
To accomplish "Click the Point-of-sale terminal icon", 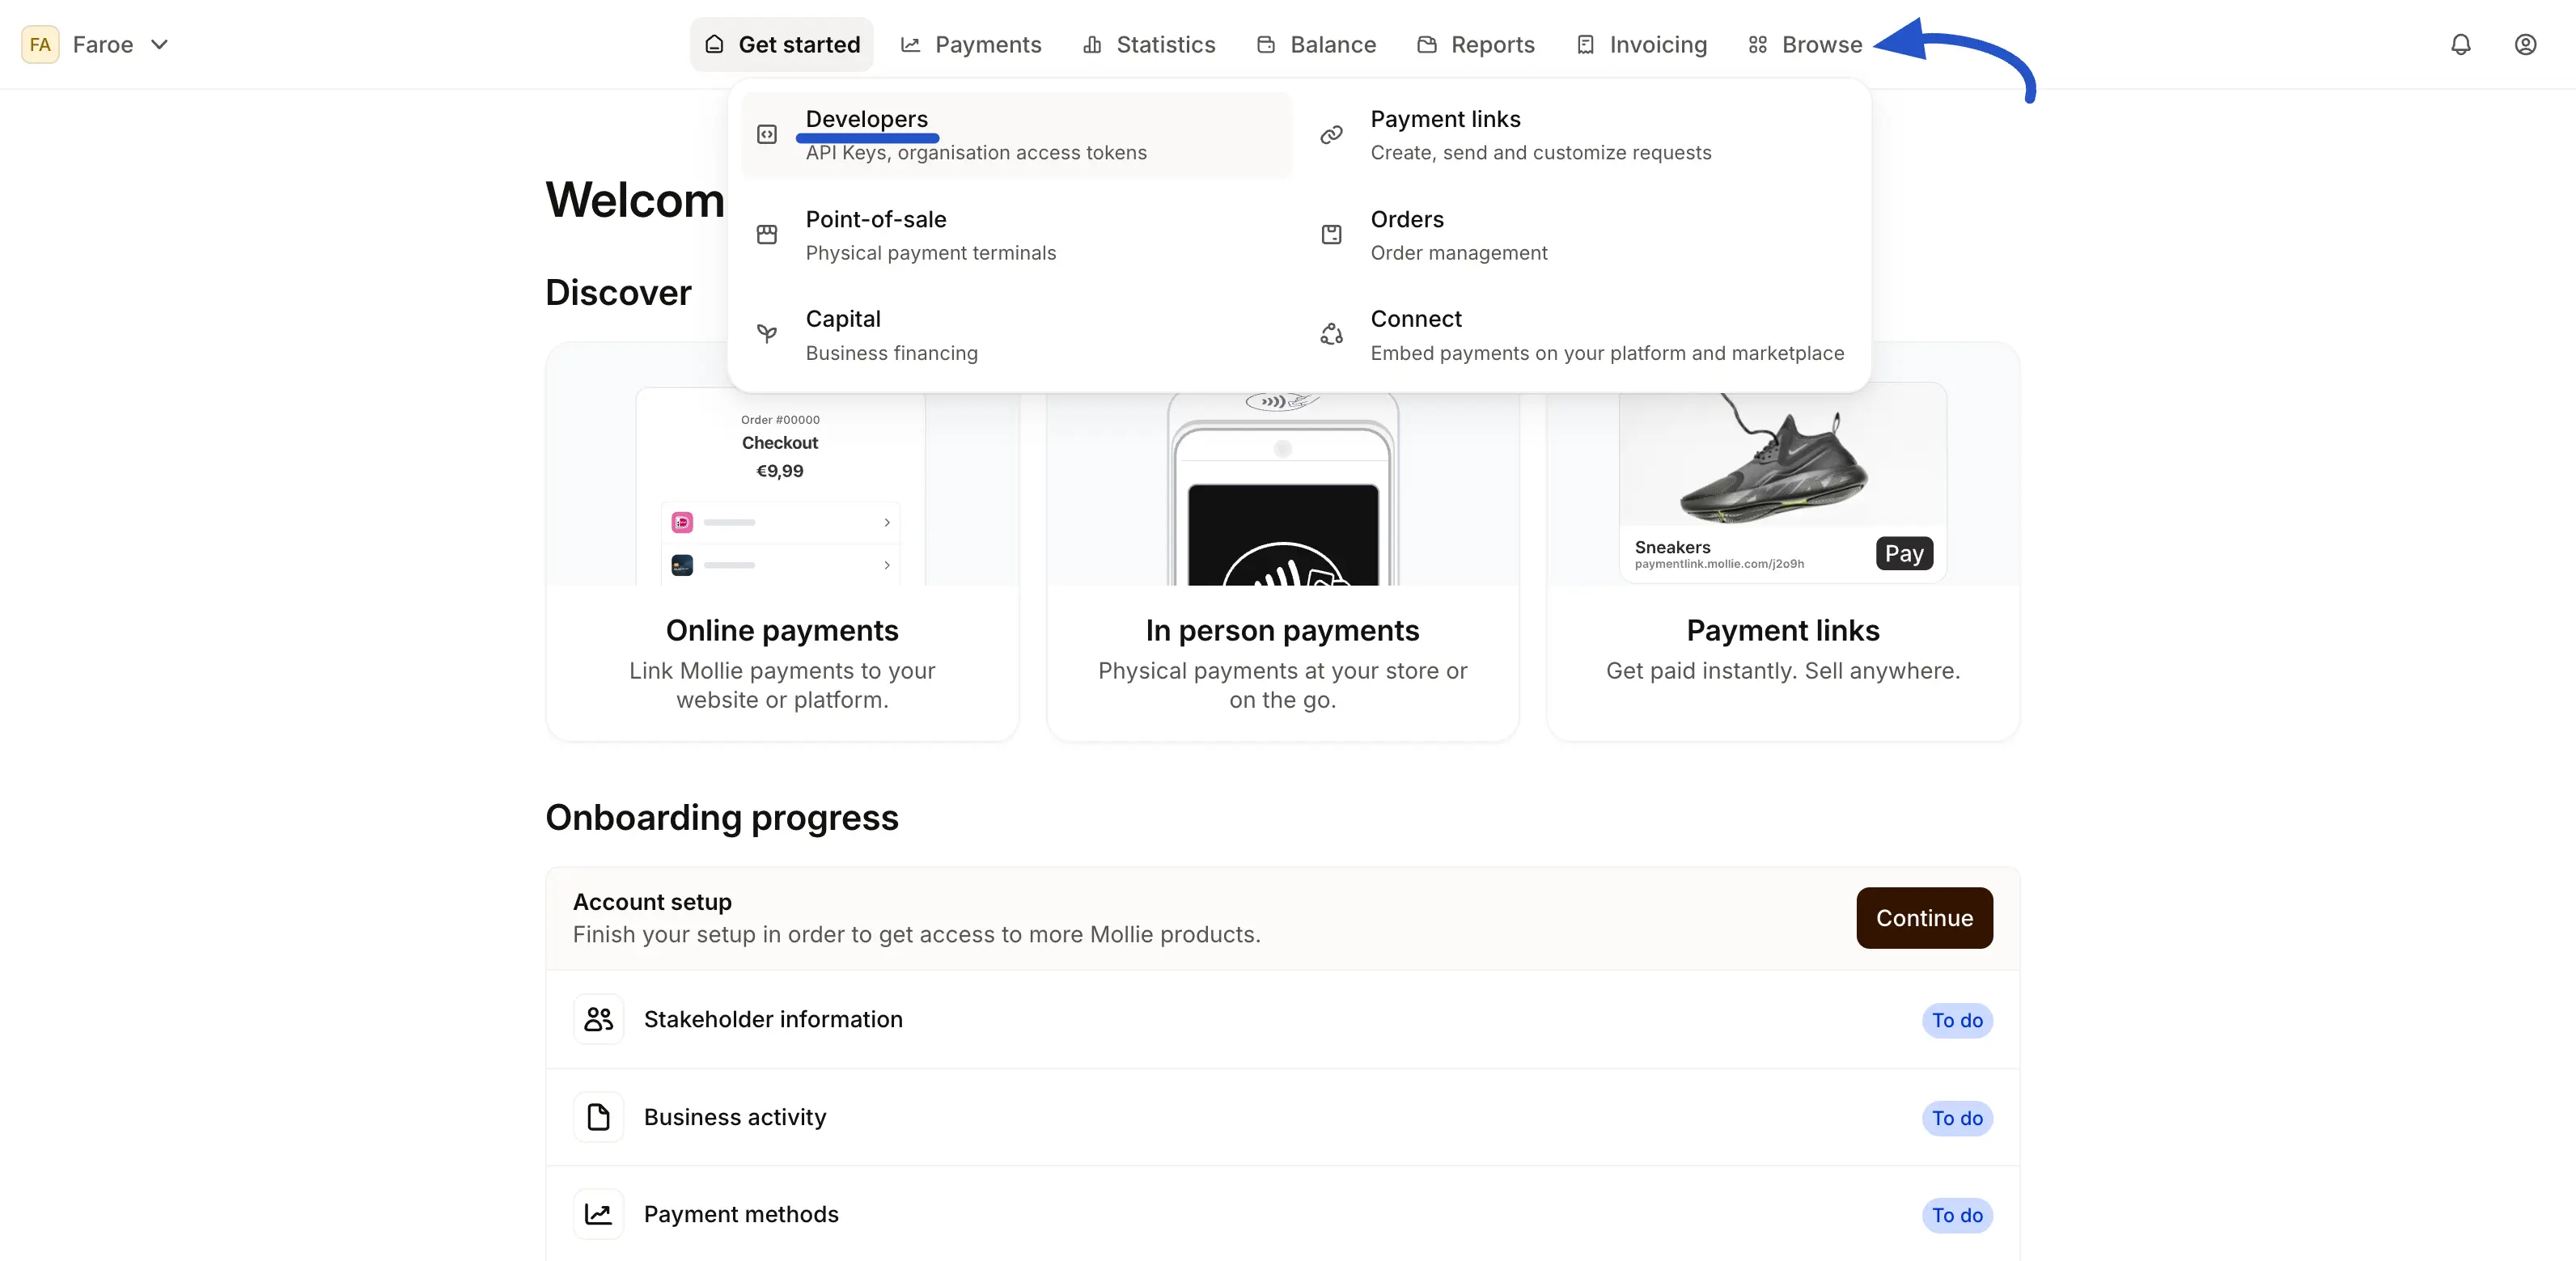I will (767, 234).
